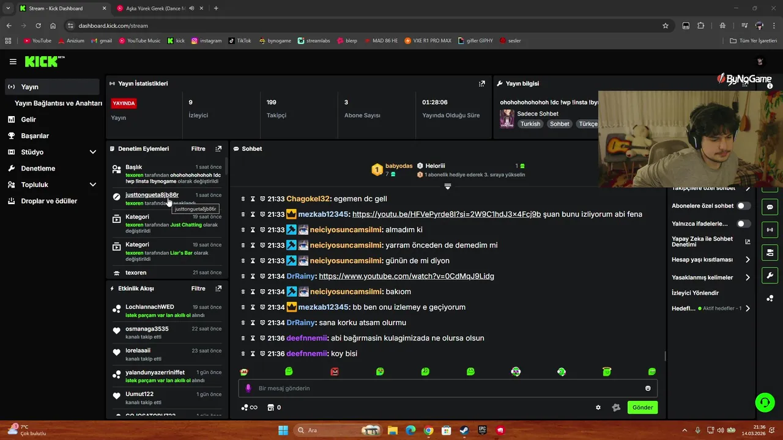Open Yayın Bağlantısı ve Anahtarı
The image size is (783, 440).
click(58, 103)
